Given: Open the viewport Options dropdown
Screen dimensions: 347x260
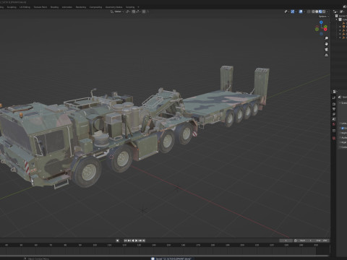Looking at the screenshot, I should [x=324, y=17].
